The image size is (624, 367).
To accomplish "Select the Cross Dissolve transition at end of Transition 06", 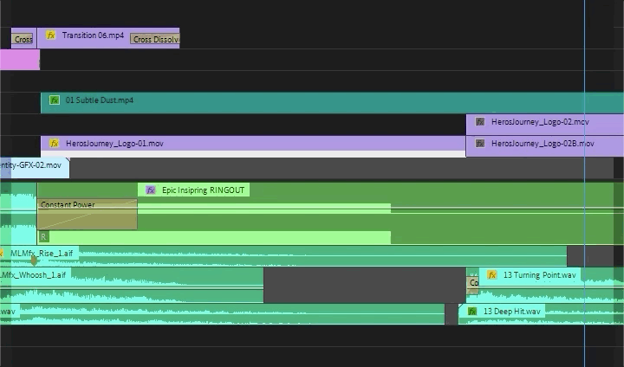I will click(x=155, y=39).
